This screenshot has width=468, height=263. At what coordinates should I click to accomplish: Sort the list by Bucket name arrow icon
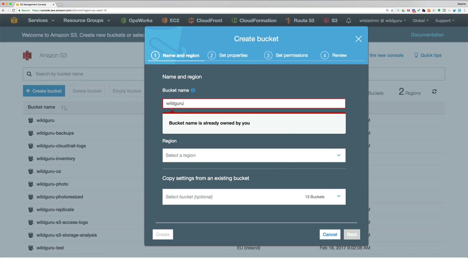(64, 107)
